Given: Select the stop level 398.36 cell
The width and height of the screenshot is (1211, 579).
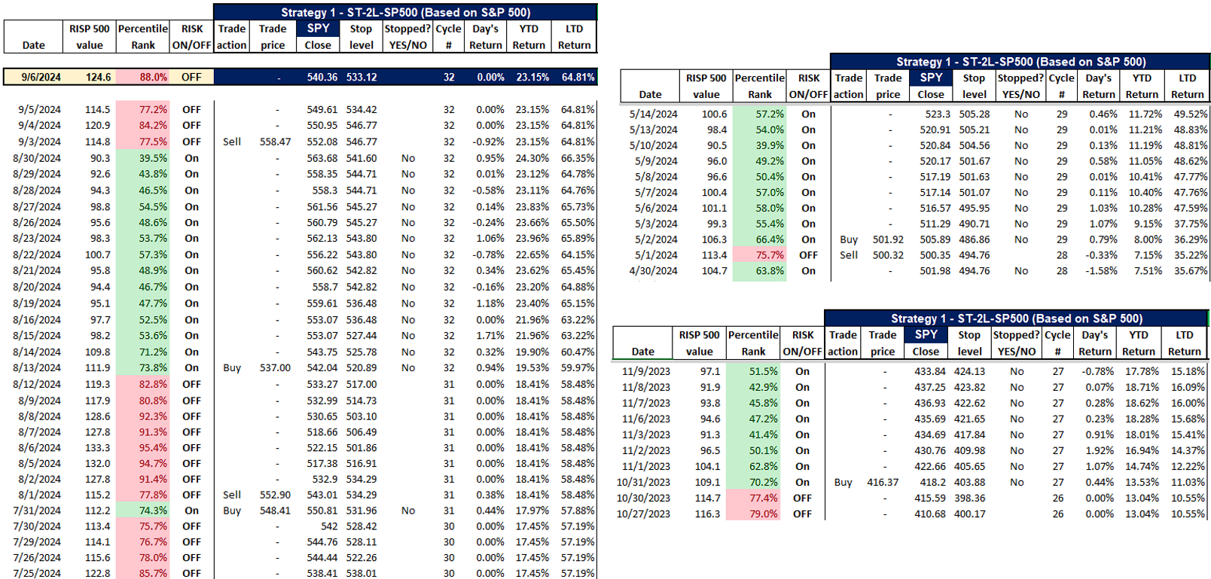Looking at the screenshot, I should click(x=969, y=498).
